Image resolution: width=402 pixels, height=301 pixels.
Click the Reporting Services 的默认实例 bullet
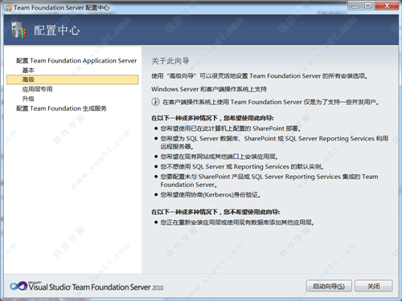pyautogui.click(x=242, y=167)
